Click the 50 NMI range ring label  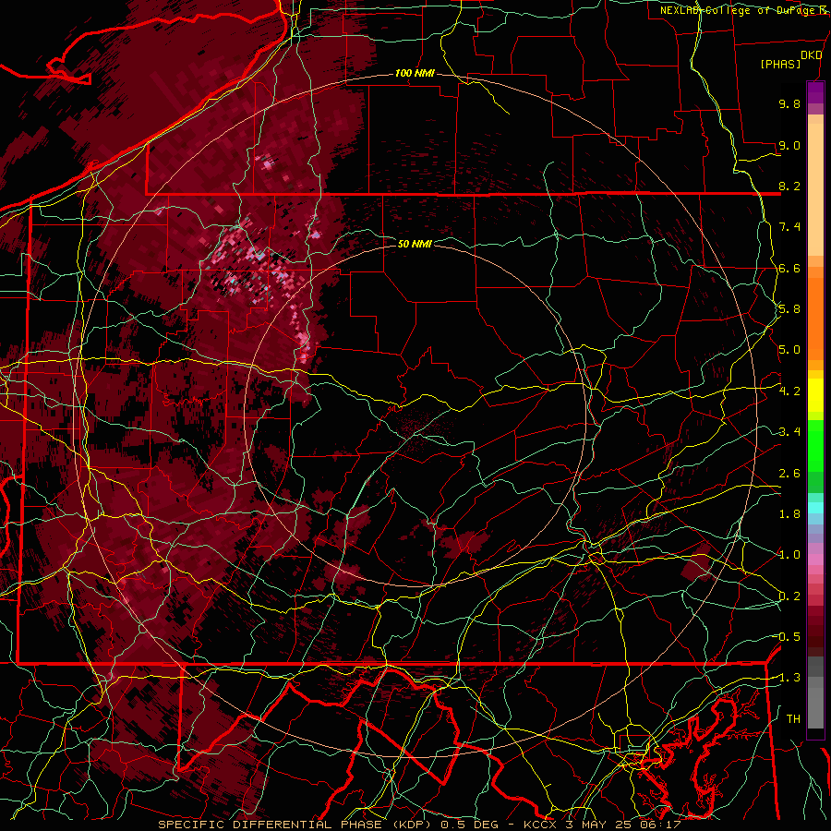[x=415, y=244]
